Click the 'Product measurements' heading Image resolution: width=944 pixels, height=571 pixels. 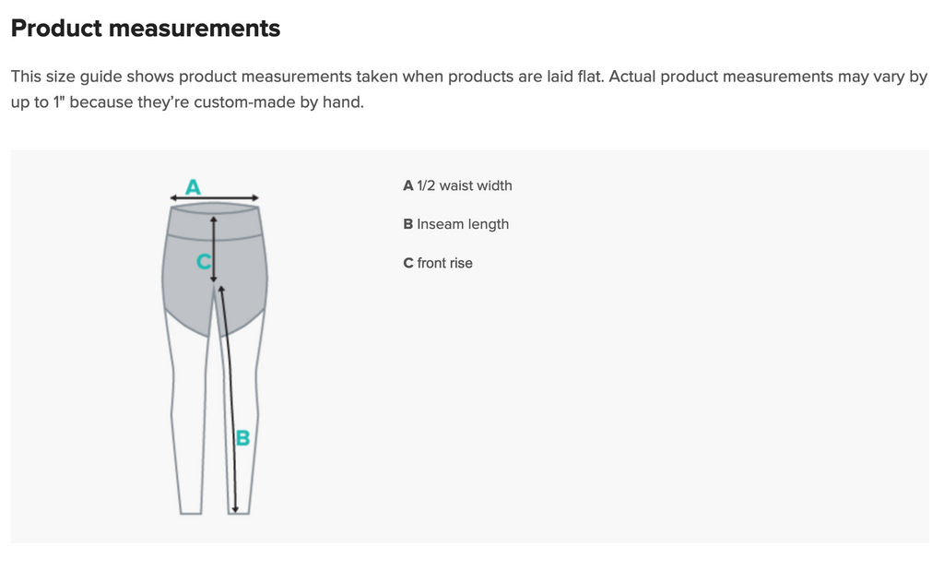[x=146, y=29]
